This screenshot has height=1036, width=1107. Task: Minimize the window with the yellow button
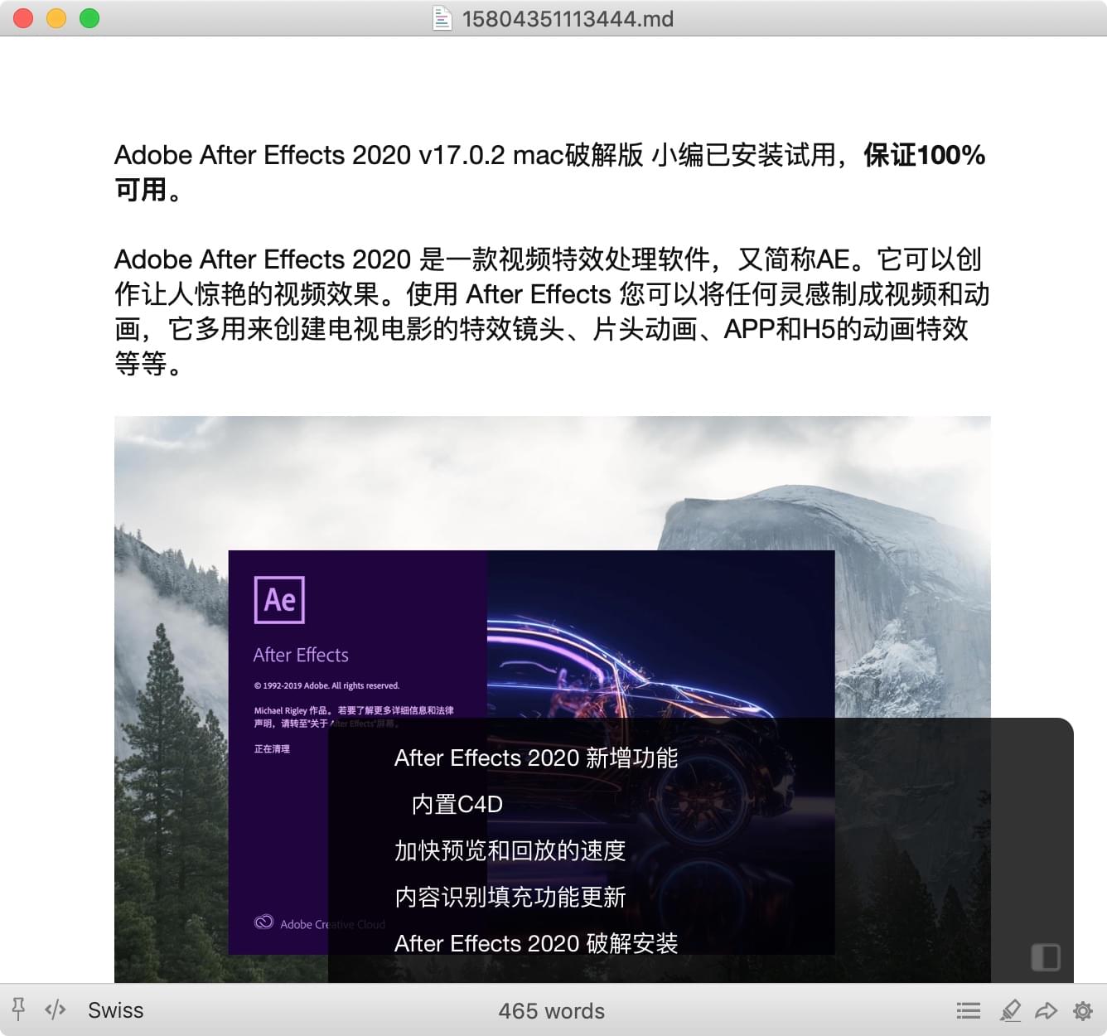point(56,18)
